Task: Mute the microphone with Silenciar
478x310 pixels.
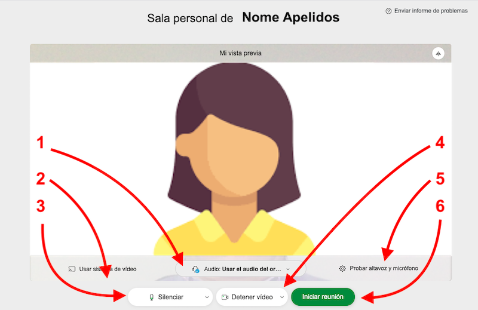Action: [x=170, y=297]
